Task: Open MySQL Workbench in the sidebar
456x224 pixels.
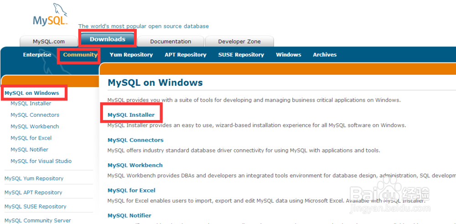Action: [x=35, y=126]
